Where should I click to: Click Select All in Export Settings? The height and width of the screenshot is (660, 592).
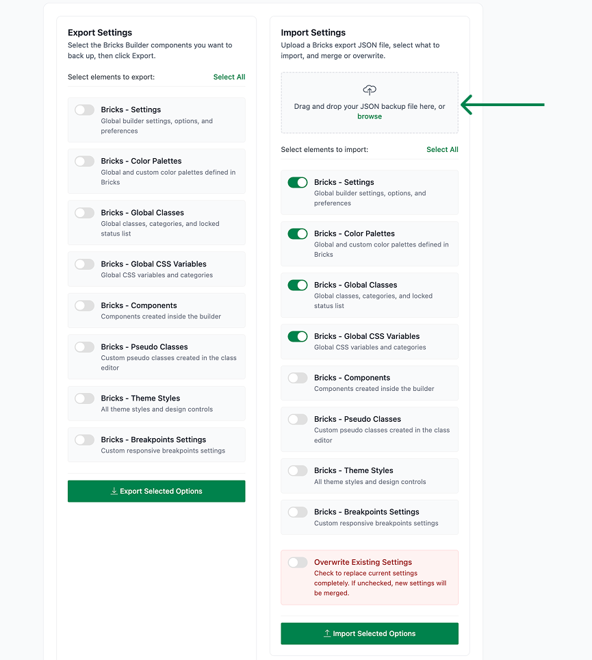pos(229,77)
